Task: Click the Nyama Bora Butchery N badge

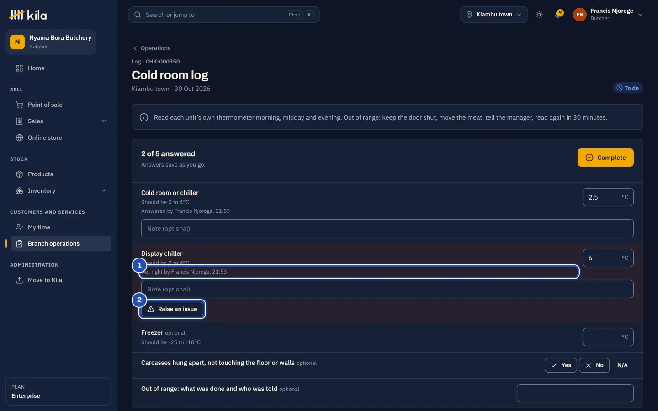Action: [x=17, y=42]
